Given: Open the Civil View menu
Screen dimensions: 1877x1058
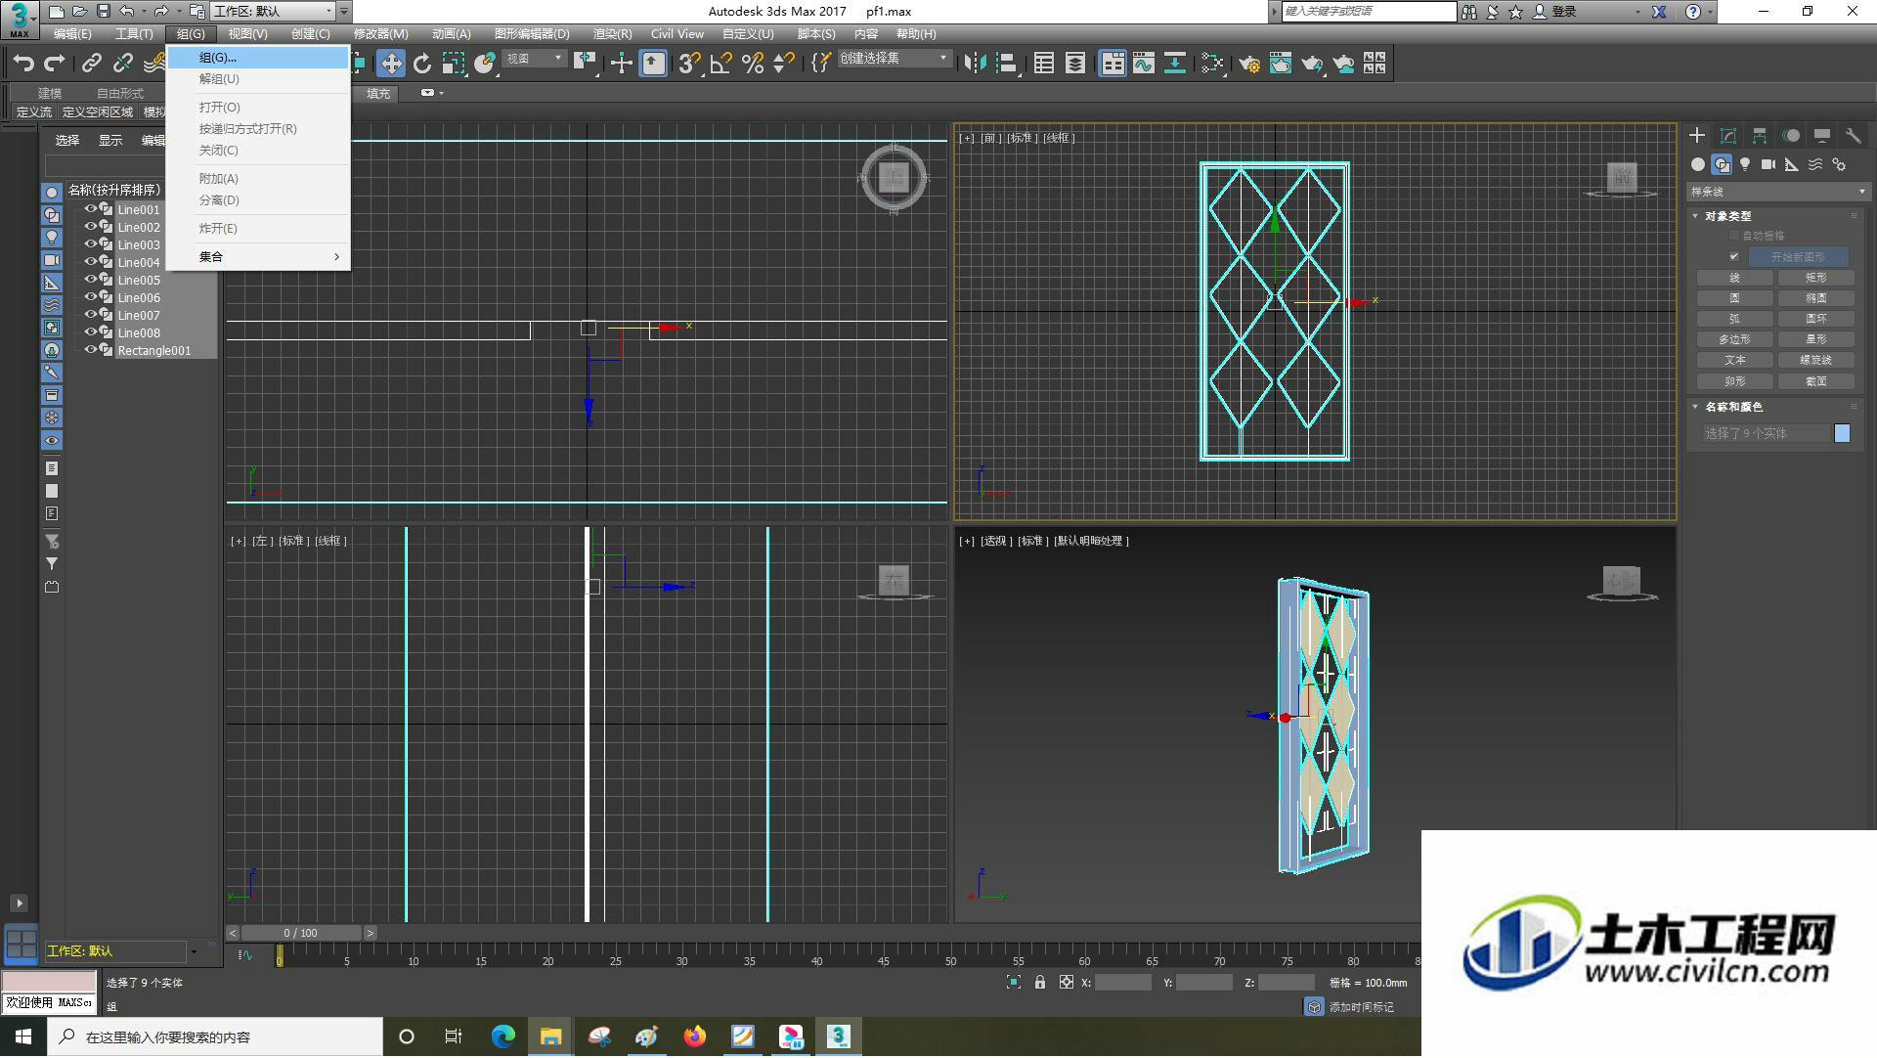Looking at the screenshot, I should point(677,34).
